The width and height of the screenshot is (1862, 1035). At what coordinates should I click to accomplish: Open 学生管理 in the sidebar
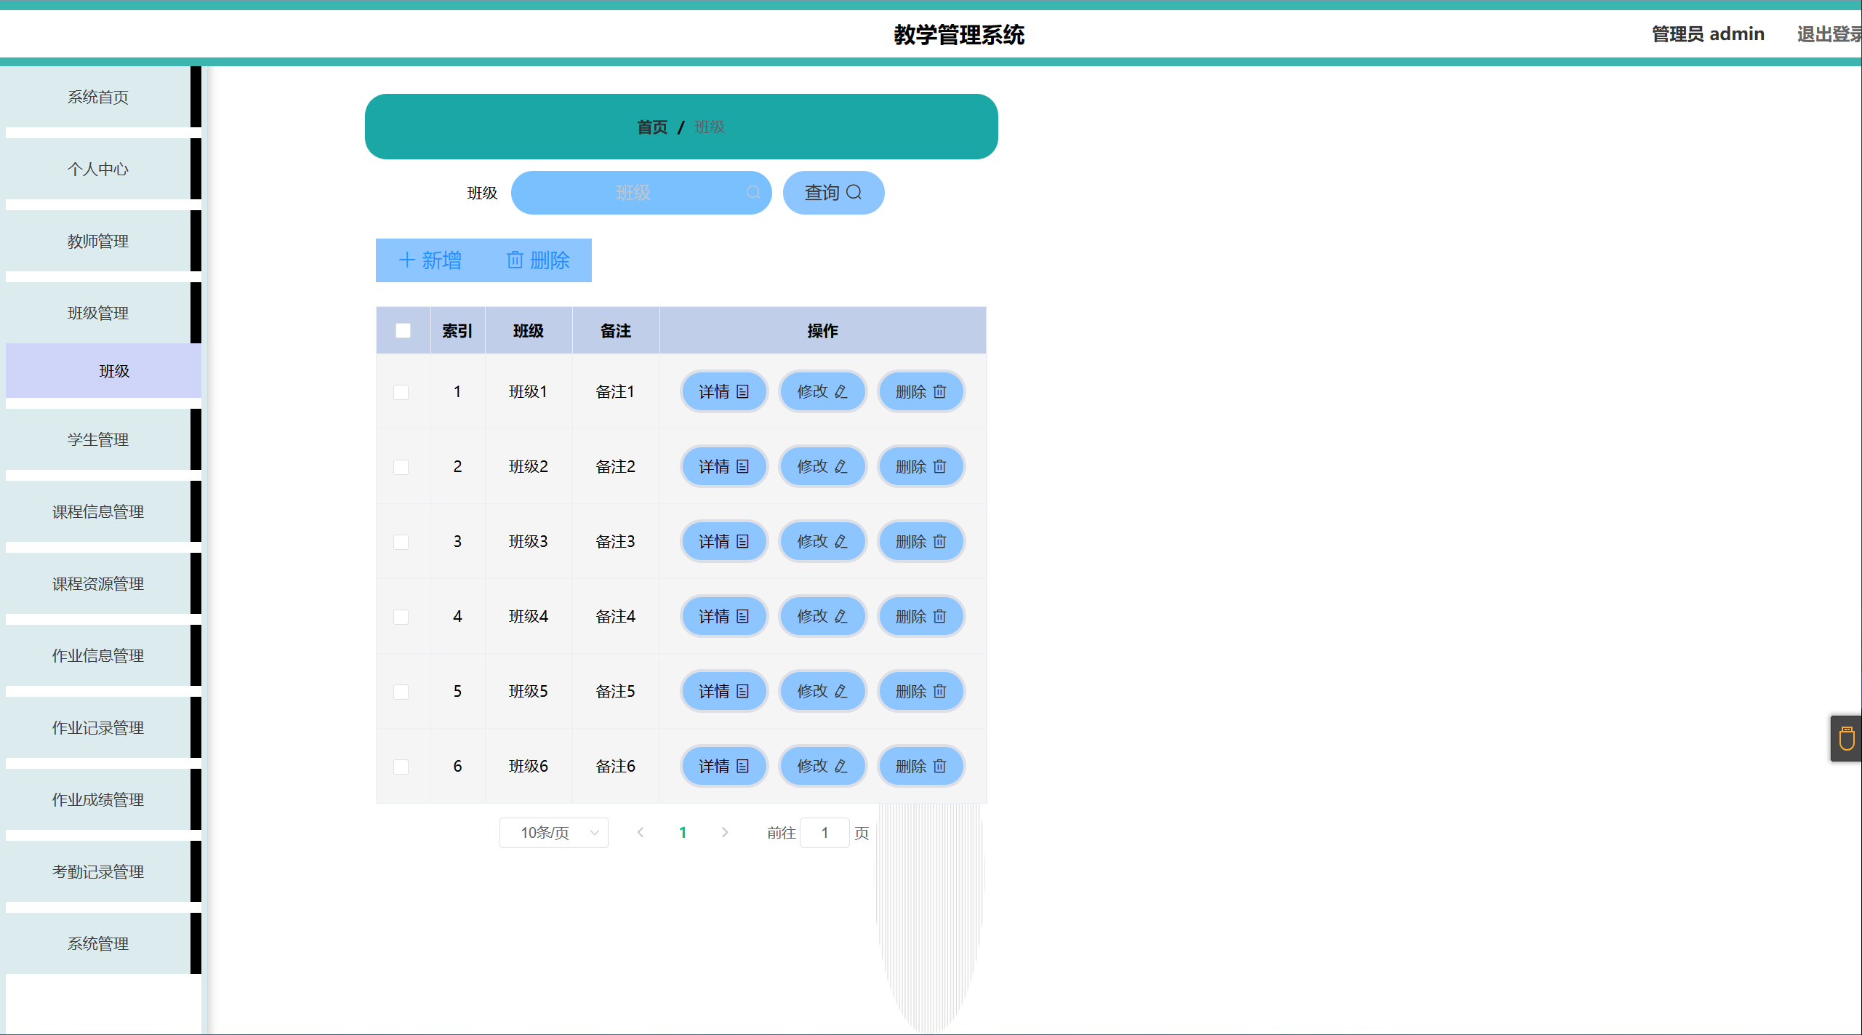tap(98, 440)
